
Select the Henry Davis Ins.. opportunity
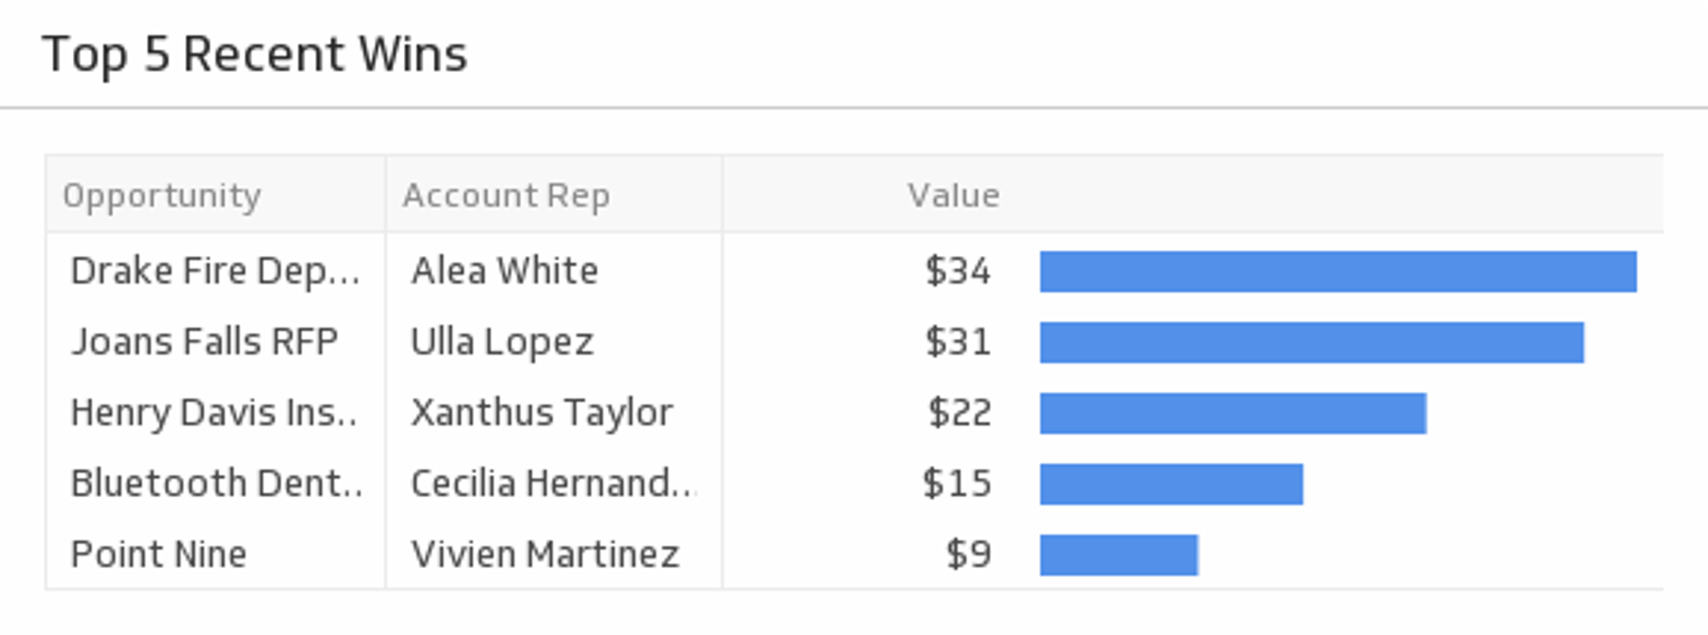tap(213, 413)
